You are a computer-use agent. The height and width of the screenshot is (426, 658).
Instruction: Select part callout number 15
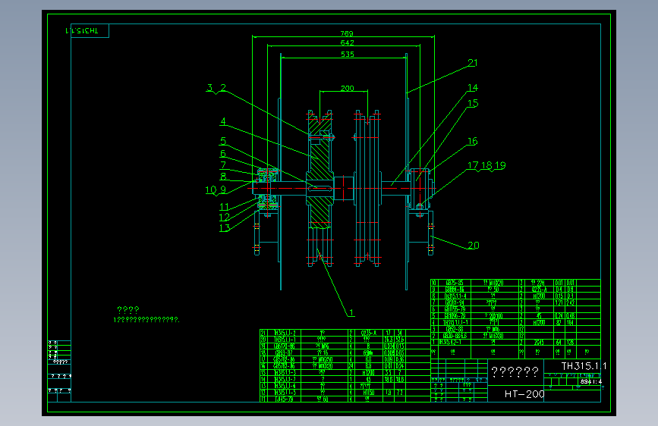[x=473, y=103]
